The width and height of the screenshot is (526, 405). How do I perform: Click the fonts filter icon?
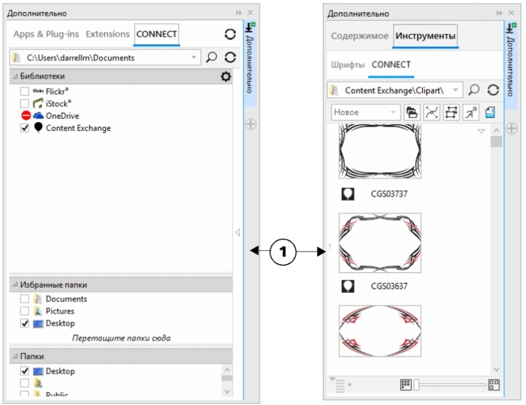[x=471, y=112]
